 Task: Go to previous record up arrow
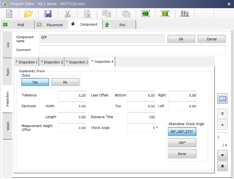pyautogui.click(x=222, y=125)
